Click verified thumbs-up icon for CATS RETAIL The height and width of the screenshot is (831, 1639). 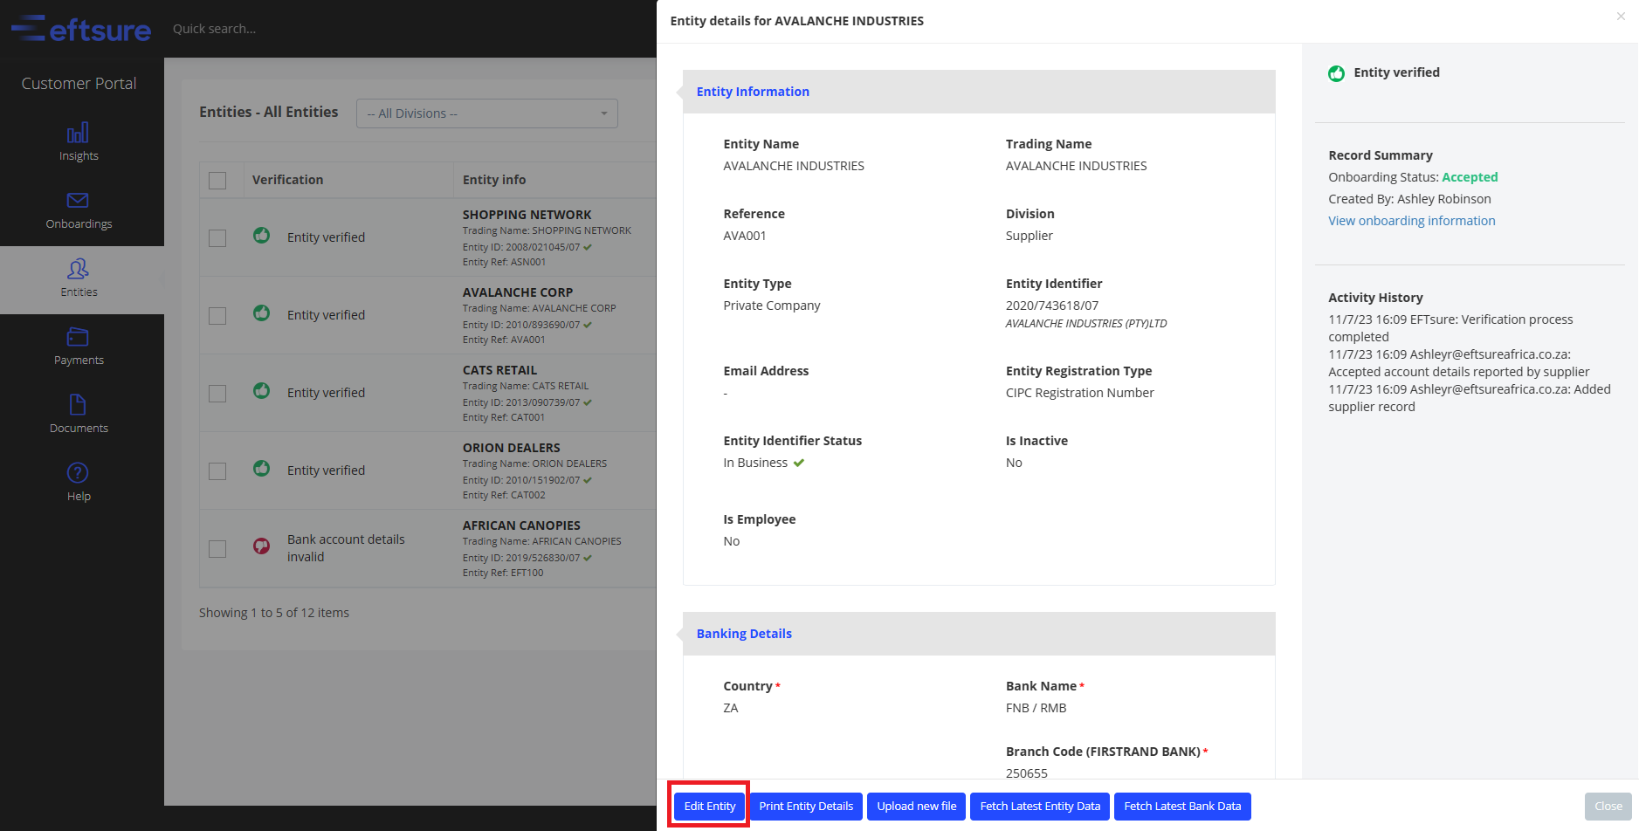[x=261, y=390]
